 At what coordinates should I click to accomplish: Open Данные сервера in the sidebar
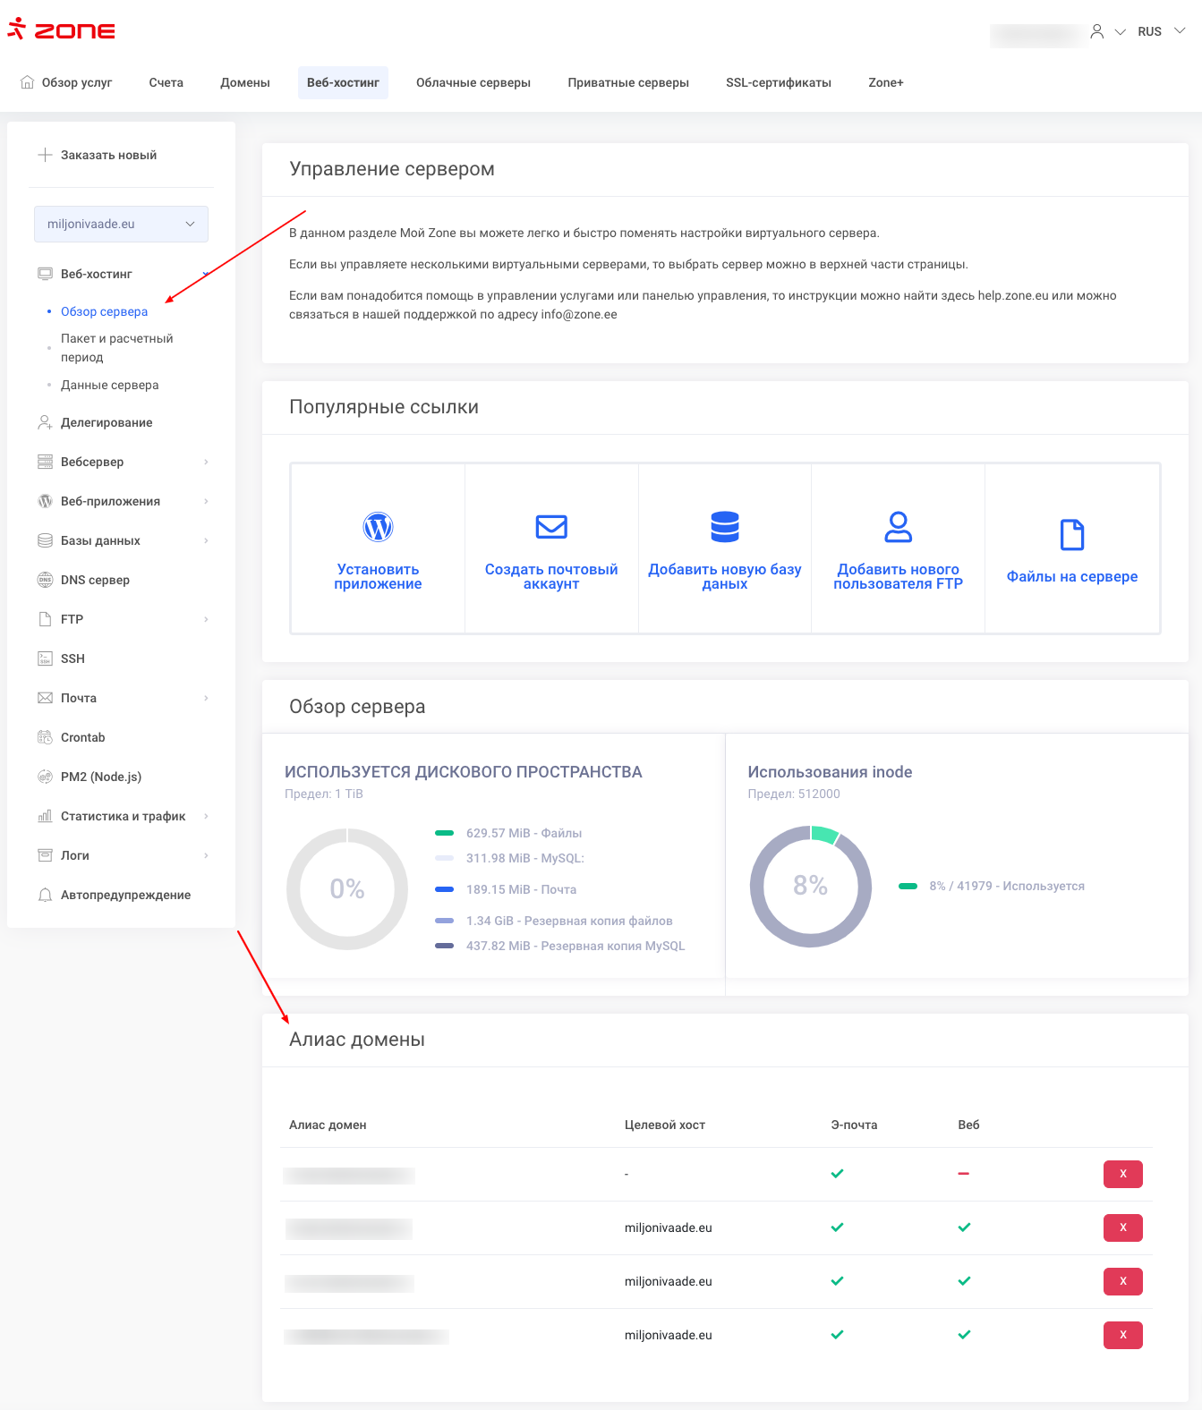pos(109,385)
